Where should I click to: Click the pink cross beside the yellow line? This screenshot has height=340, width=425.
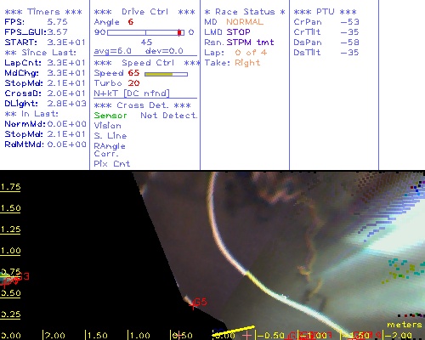click(x=247, y=336)
